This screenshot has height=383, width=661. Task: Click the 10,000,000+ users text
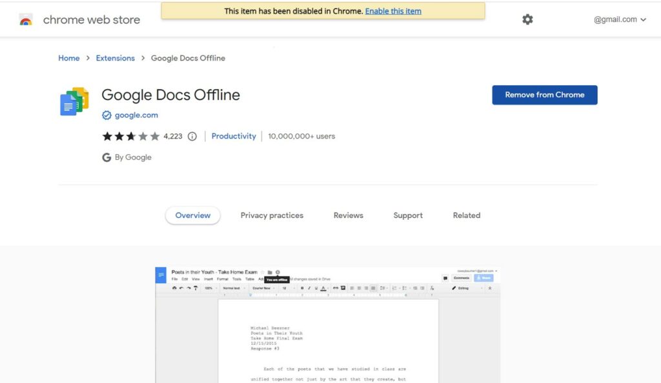(x=301, y=136)
